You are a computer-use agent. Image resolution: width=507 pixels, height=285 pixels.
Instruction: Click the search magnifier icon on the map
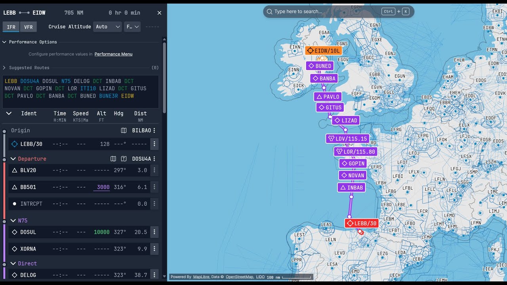coord(269,11)
